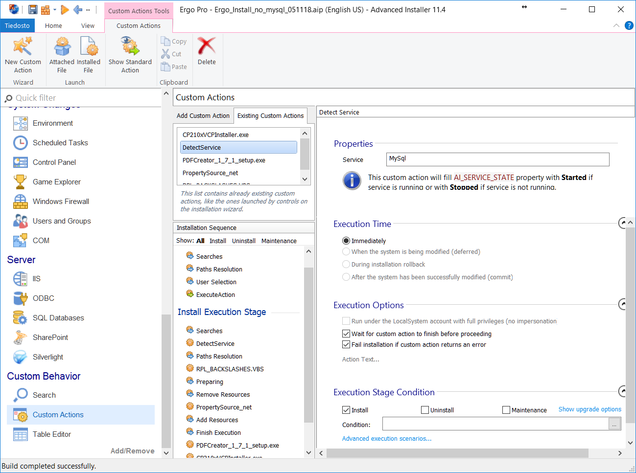Show Maintenance sequence filter
Image resolution: width=636 pixels, height=473 pixels.
279,241
